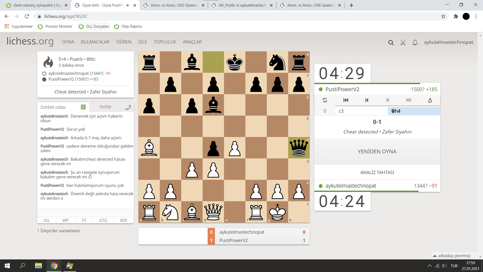
Task: Open the ARAÇLAR menu
Action: tap(192, 42)
